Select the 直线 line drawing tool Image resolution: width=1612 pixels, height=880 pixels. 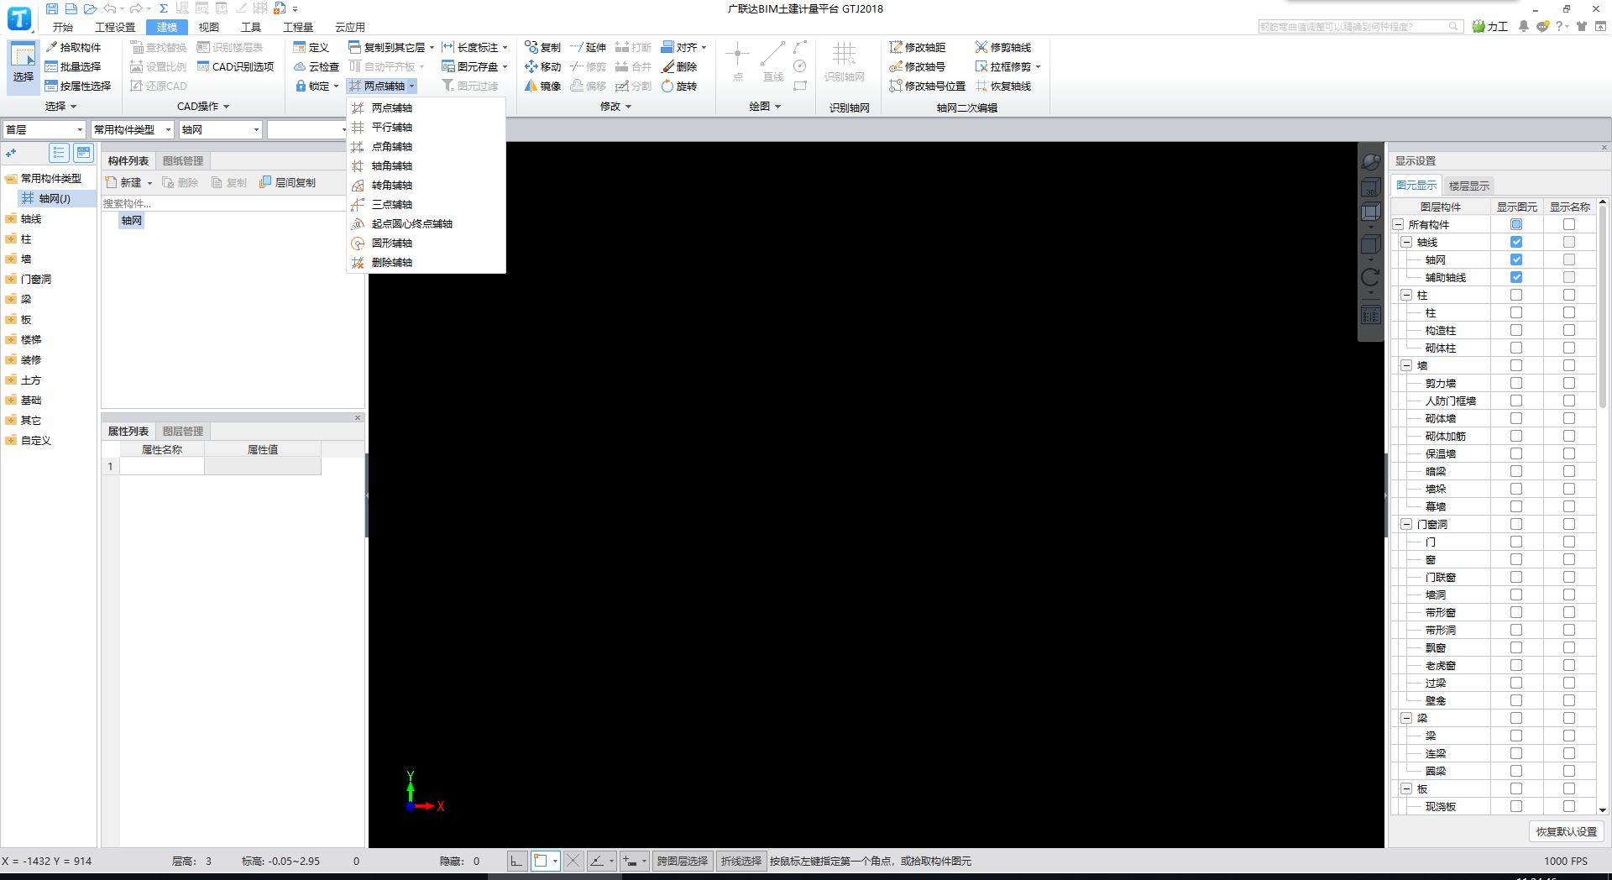pyautogui.click(x=772, y=63)
